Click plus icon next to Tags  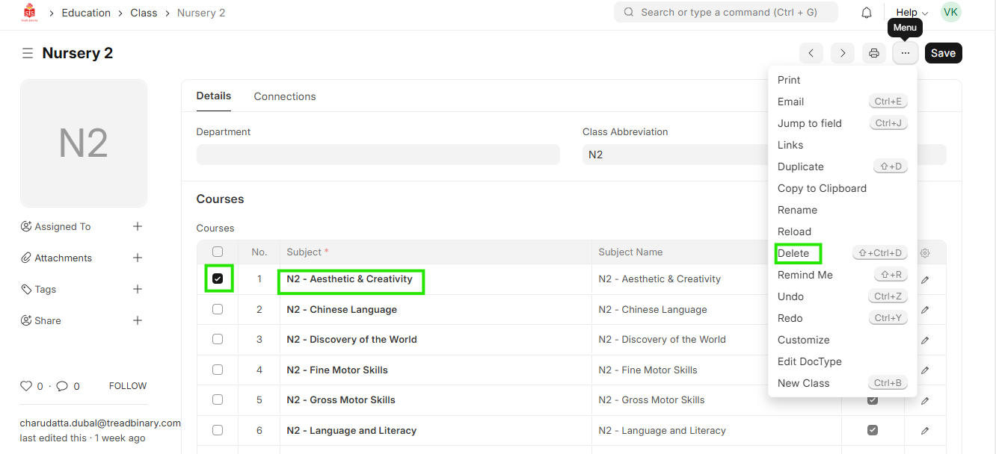(x=138, y=289)
